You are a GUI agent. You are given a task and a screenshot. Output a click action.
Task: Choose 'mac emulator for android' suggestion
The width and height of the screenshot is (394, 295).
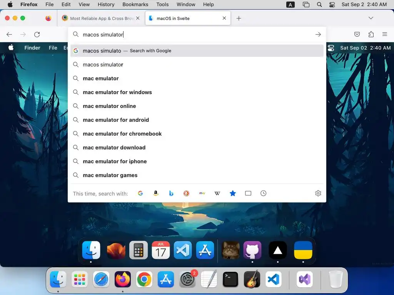tap(197, 120)
